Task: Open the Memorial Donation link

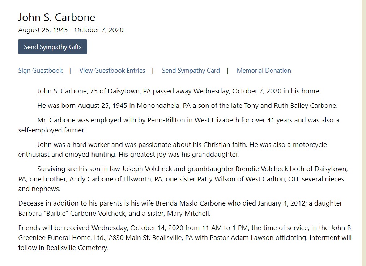Action: click(264, 71)
